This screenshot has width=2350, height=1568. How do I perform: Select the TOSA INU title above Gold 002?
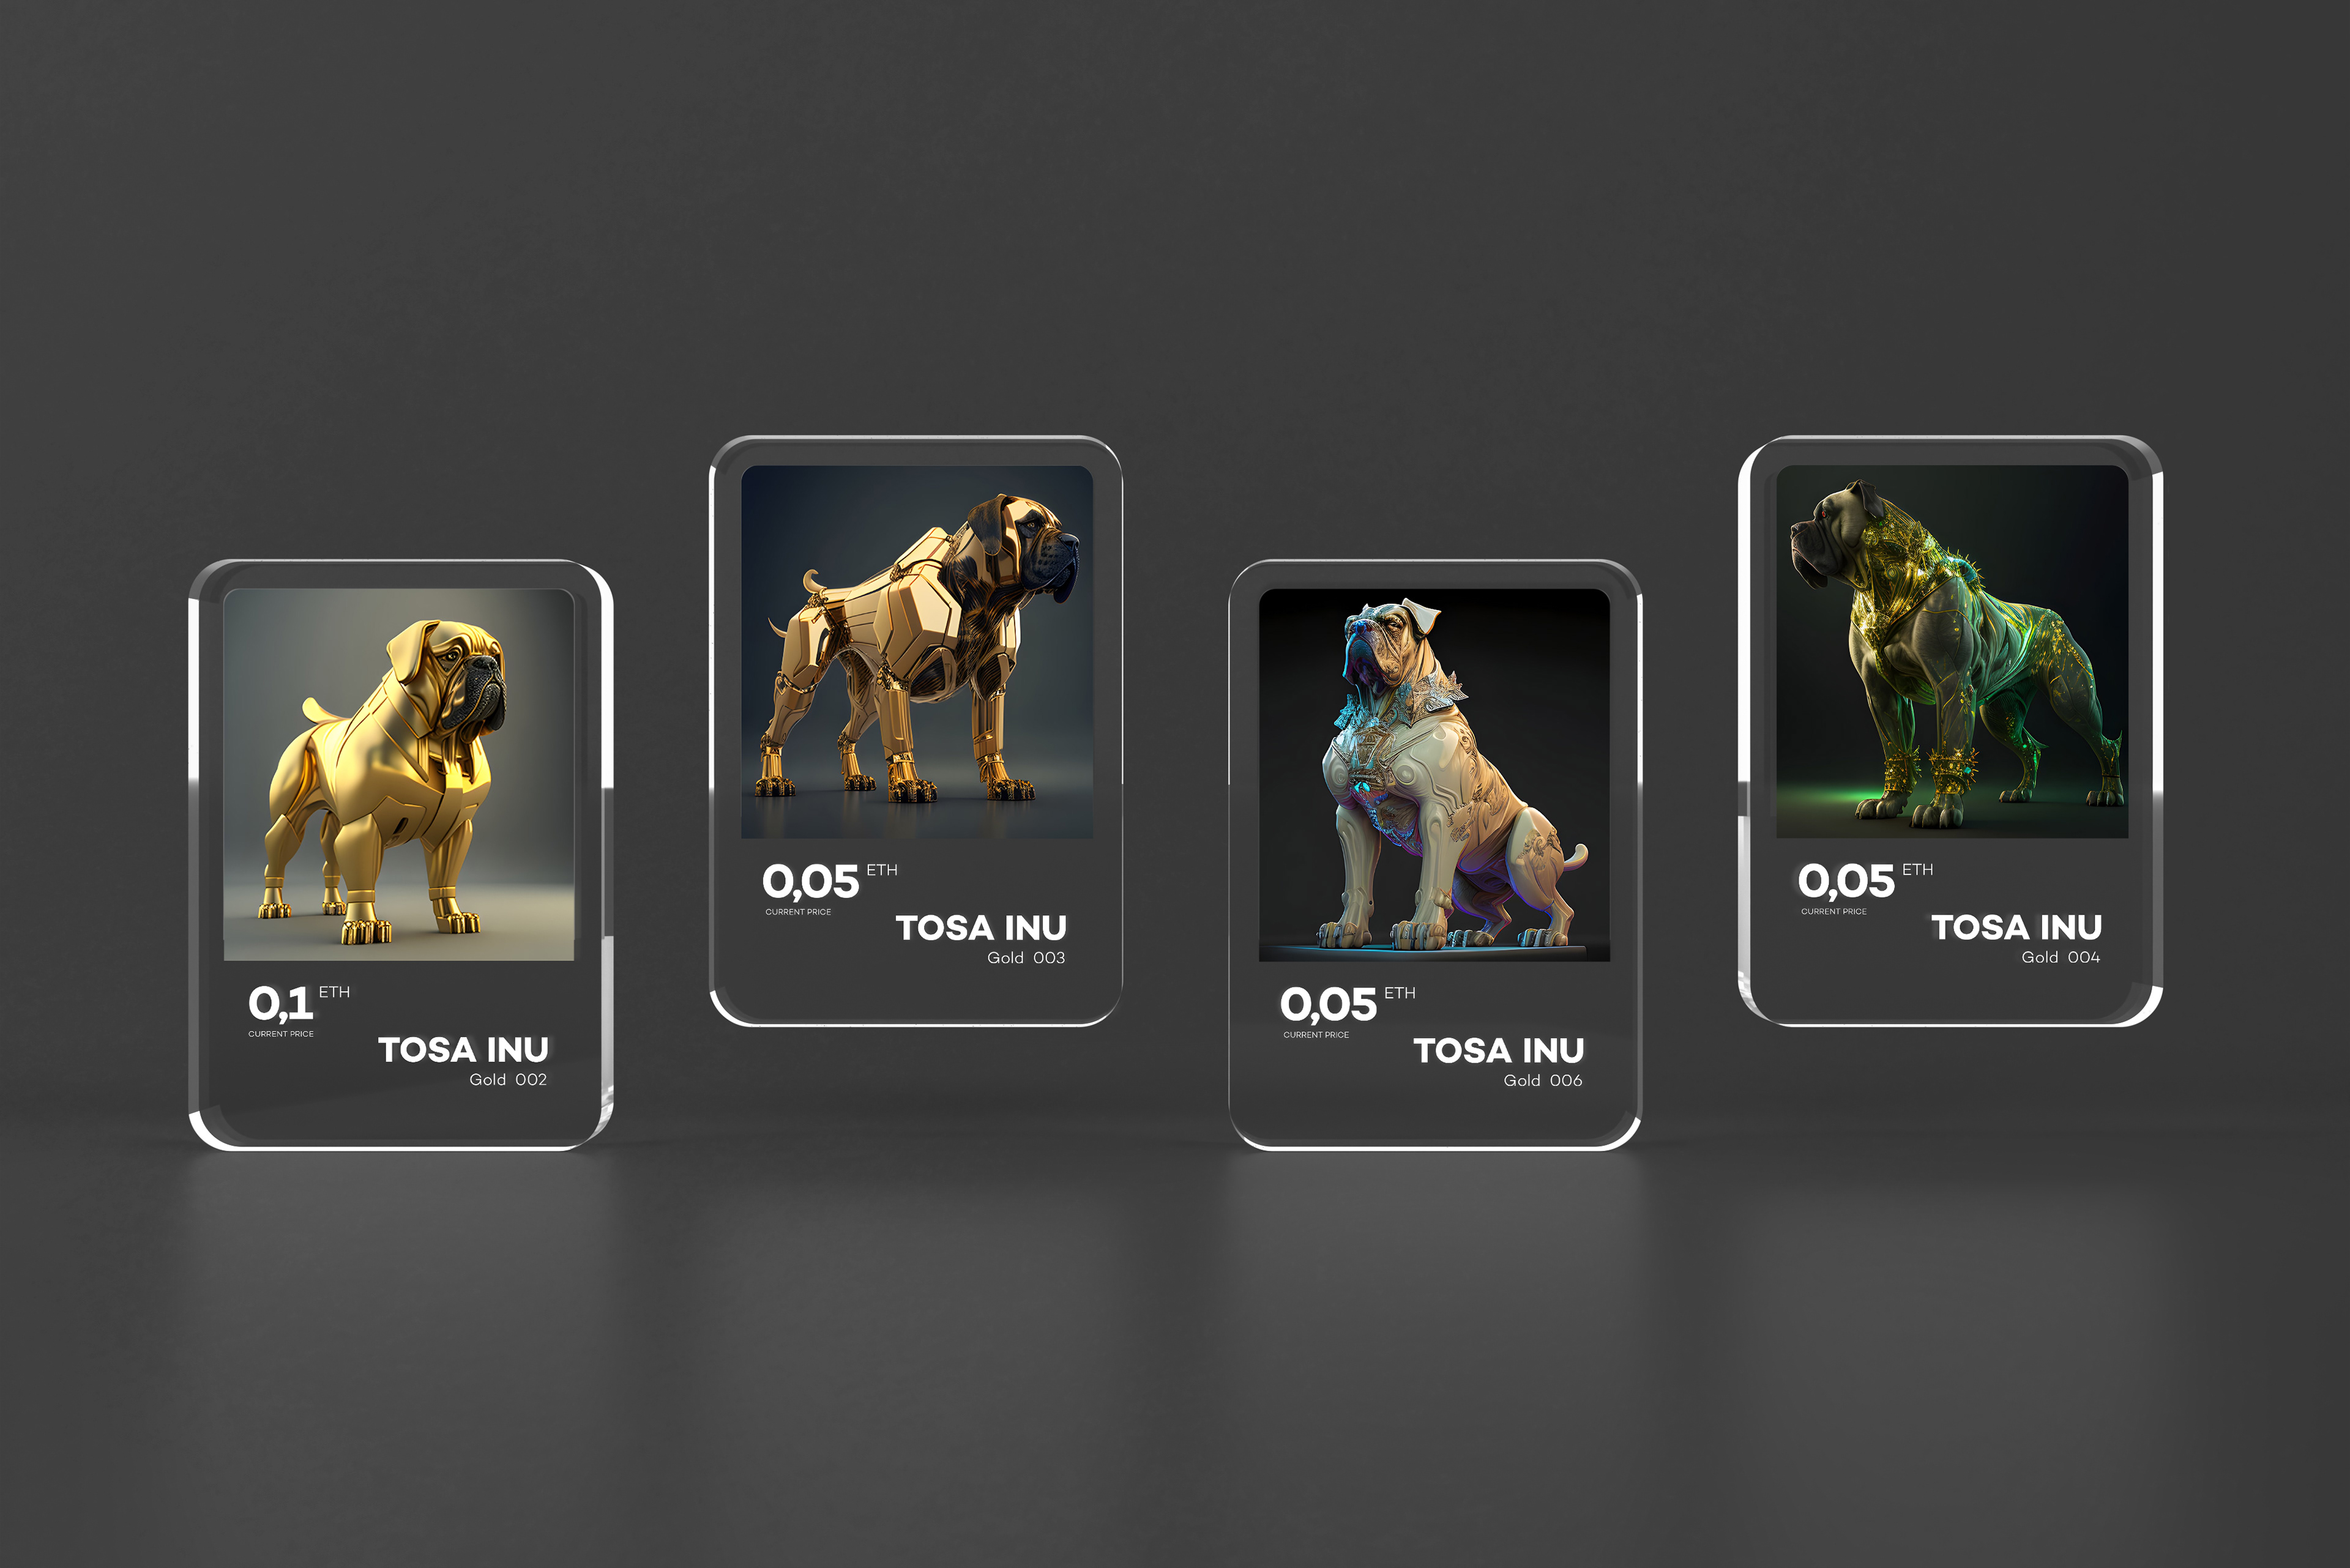click(x=463, y=1049)
